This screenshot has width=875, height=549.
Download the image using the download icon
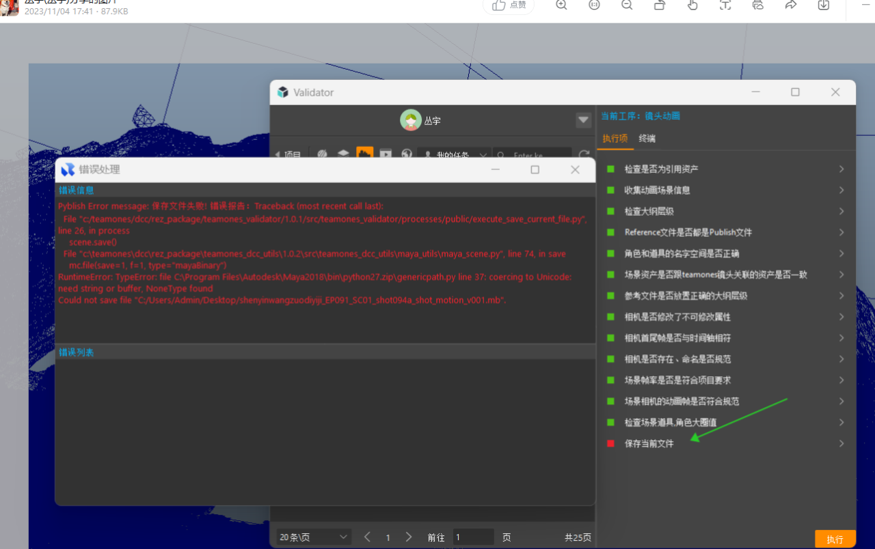824,5
